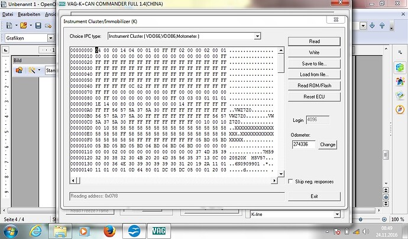Click the network signal tray icon
Viewport: 408px width, 239px height.
click(x=356, y=231)
